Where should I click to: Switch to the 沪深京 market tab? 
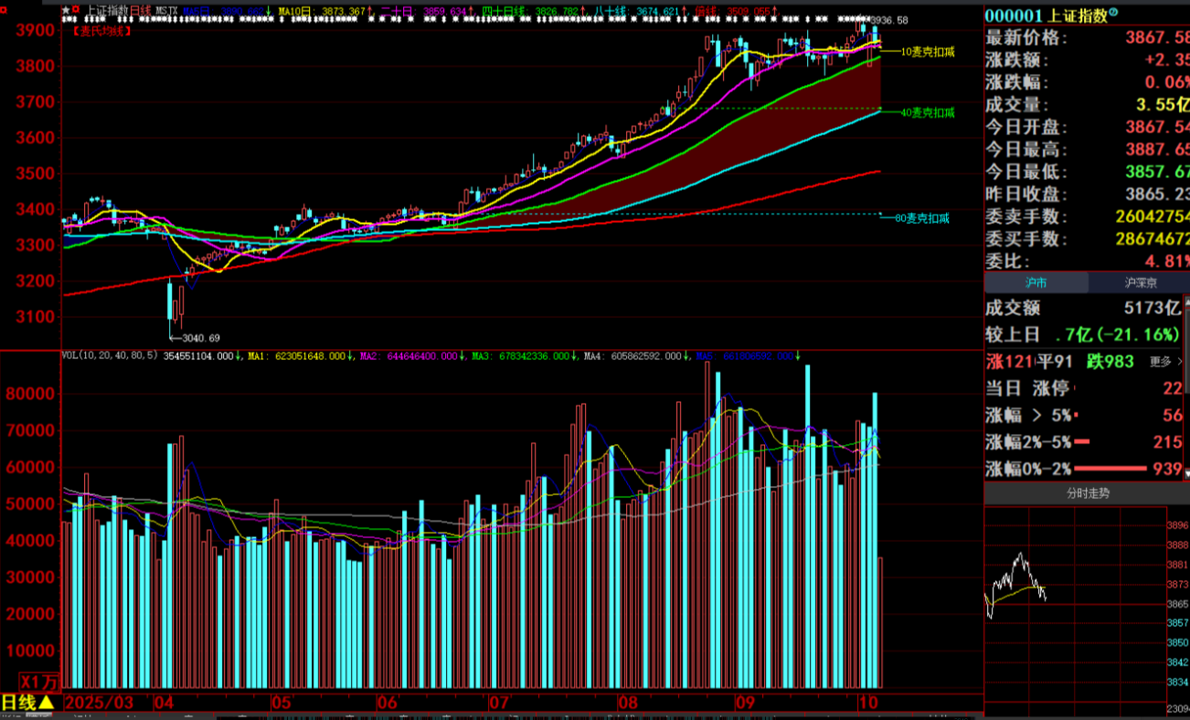(x=1139, y=283)
